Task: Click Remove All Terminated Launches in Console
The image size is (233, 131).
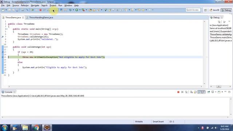Action: 186,92
